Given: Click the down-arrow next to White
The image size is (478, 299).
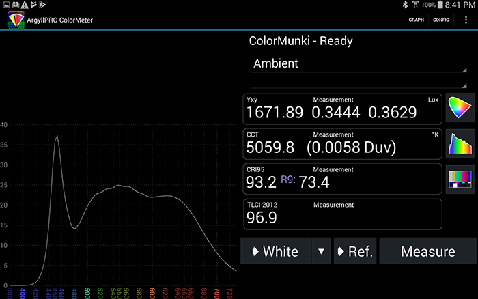Looking at the screenshot, I should click(x=320, y=251).
